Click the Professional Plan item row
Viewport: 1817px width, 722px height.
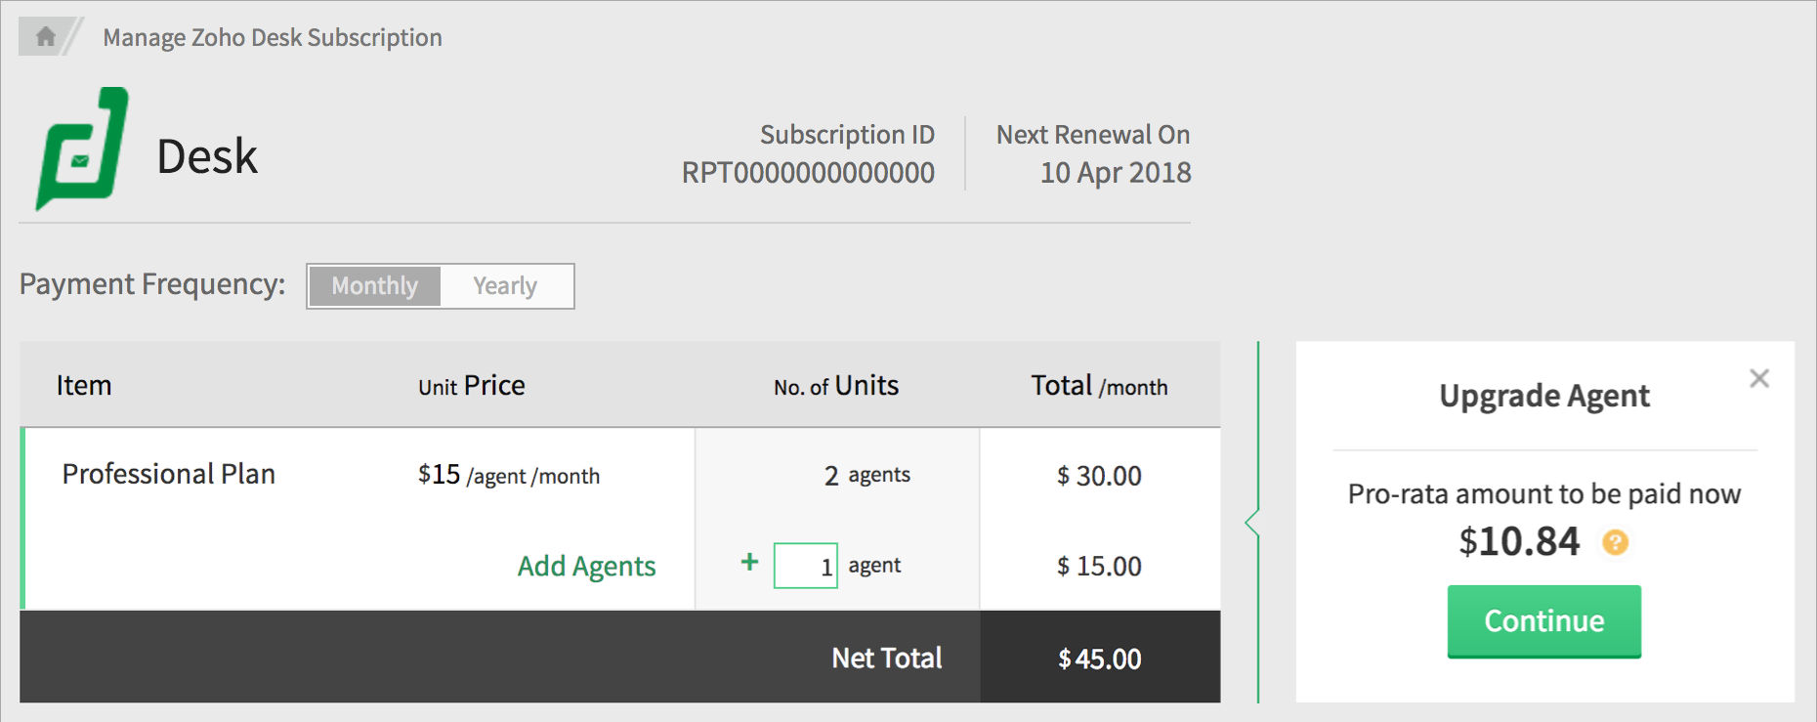tap(169, 474)
